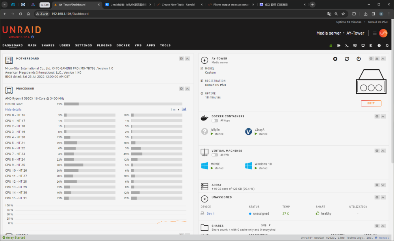Open Array tile settings gear

[x=377, y=185]
